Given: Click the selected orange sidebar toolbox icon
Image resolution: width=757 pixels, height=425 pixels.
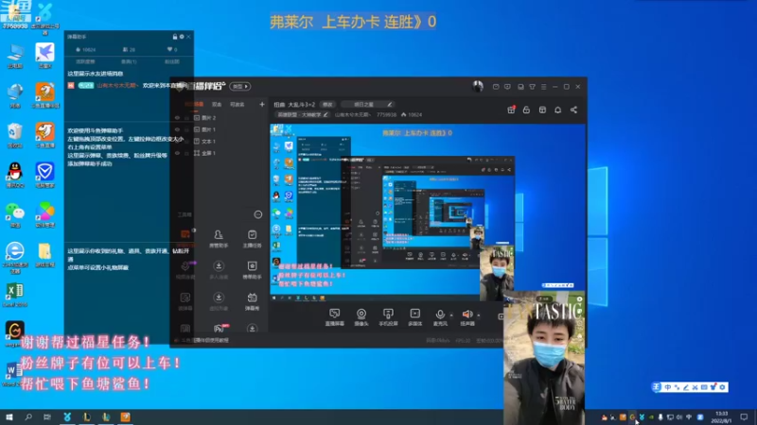Looking at the screenshot, I should (x=185, y=234).
